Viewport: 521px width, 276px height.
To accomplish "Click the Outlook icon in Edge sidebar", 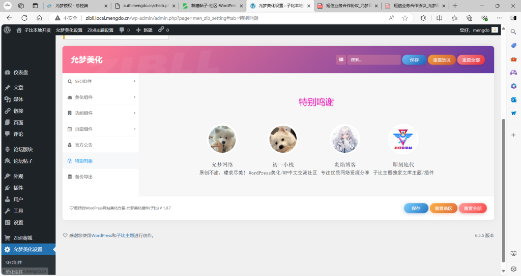I will point(513,99).
